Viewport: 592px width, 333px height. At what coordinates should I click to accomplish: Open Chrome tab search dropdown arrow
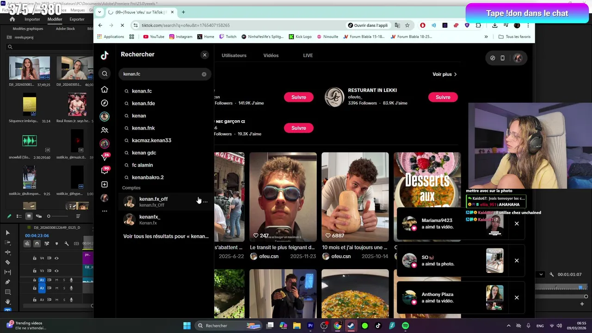pos(99,12)
